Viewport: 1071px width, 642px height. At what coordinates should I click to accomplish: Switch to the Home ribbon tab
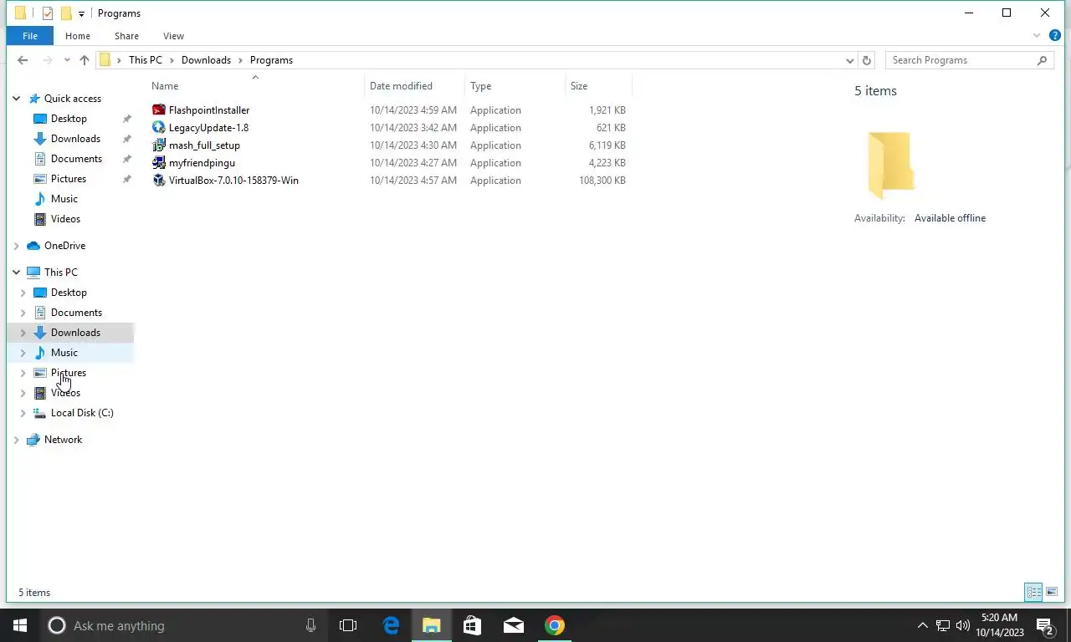78,36
